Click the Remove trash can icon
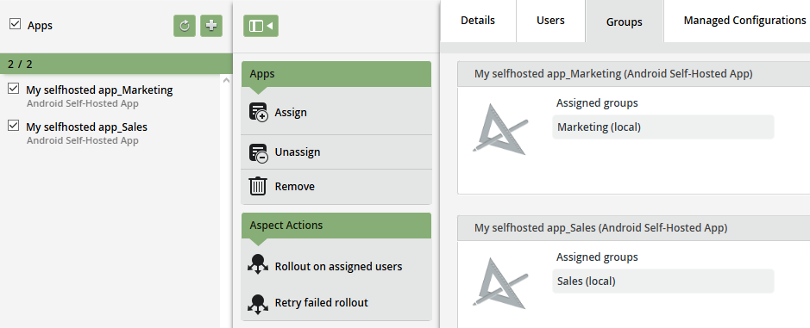Image resolution: width=810 pixels, height=328 pixels. pos(258,186)
